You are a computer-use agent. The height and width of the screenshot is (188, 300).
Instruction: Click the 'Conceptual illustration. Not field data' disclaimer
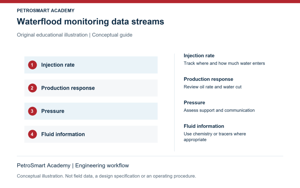point(106,176)
